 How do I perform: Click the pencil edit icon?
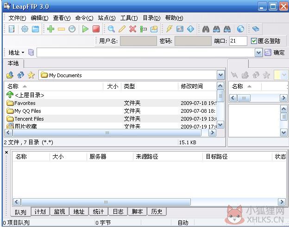click(x=122, y=29)
